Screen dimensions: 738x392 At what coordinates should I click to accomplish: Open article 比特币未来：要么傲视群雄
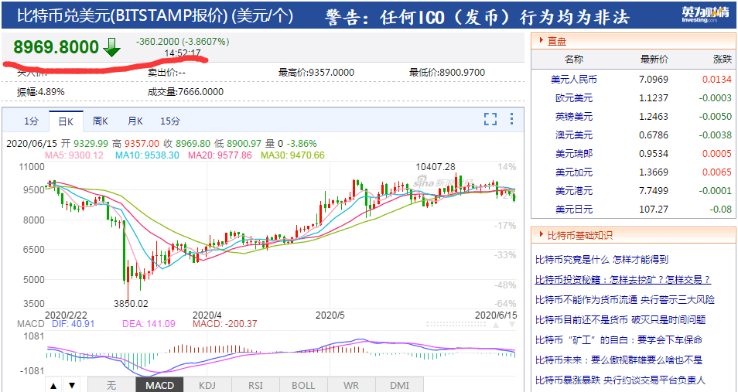[x=618, y=360]
